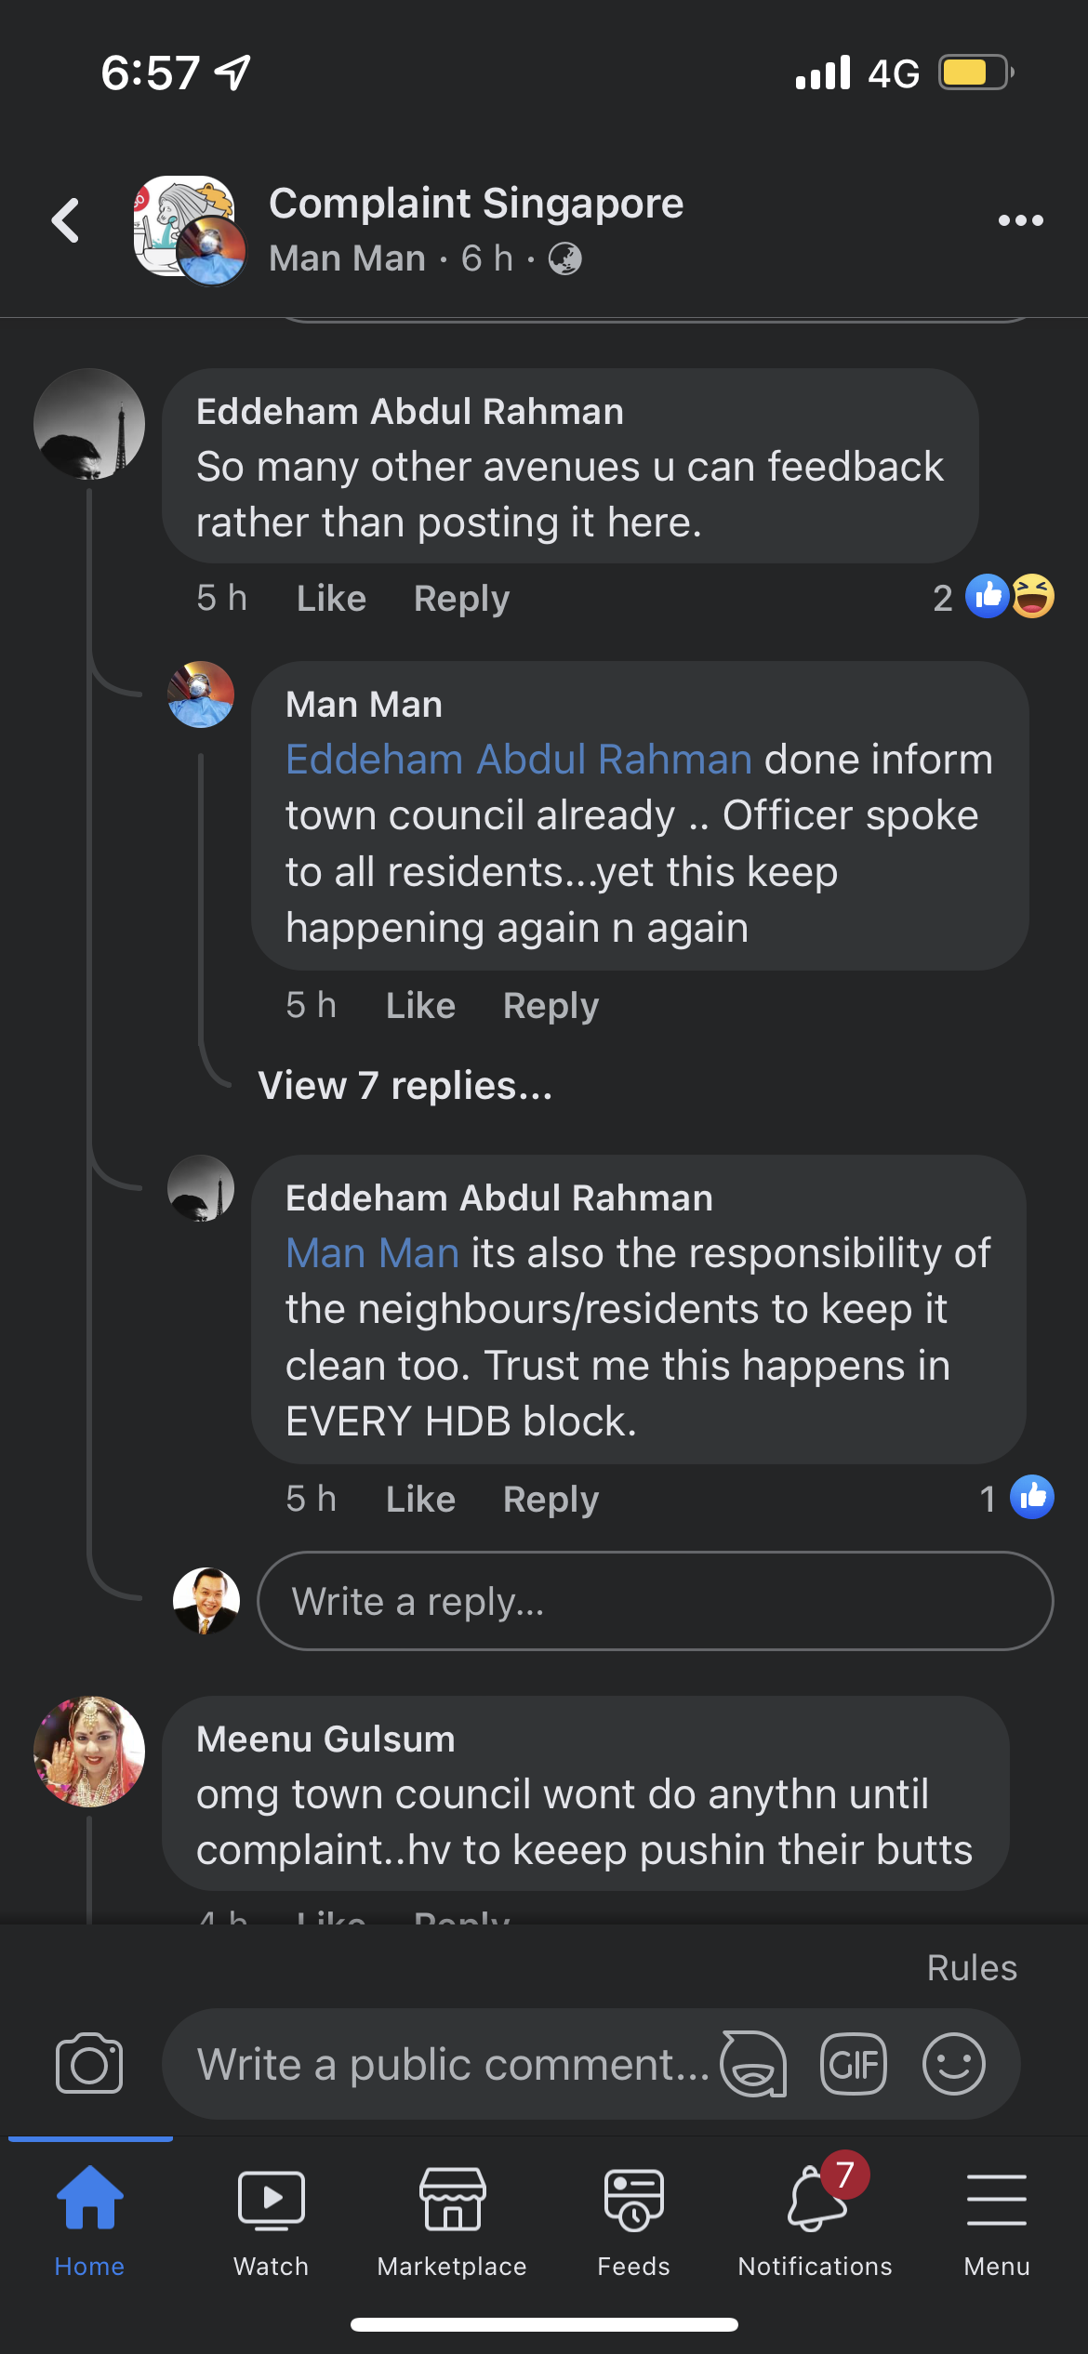This screenshot has width=1088, height=2354.
Task: Like Man Man's town council reply
Action: [420, 1006]
